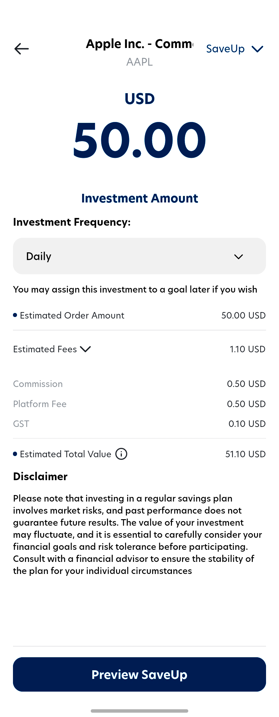Tap the Disclaimer heading

tap(40, 476)
